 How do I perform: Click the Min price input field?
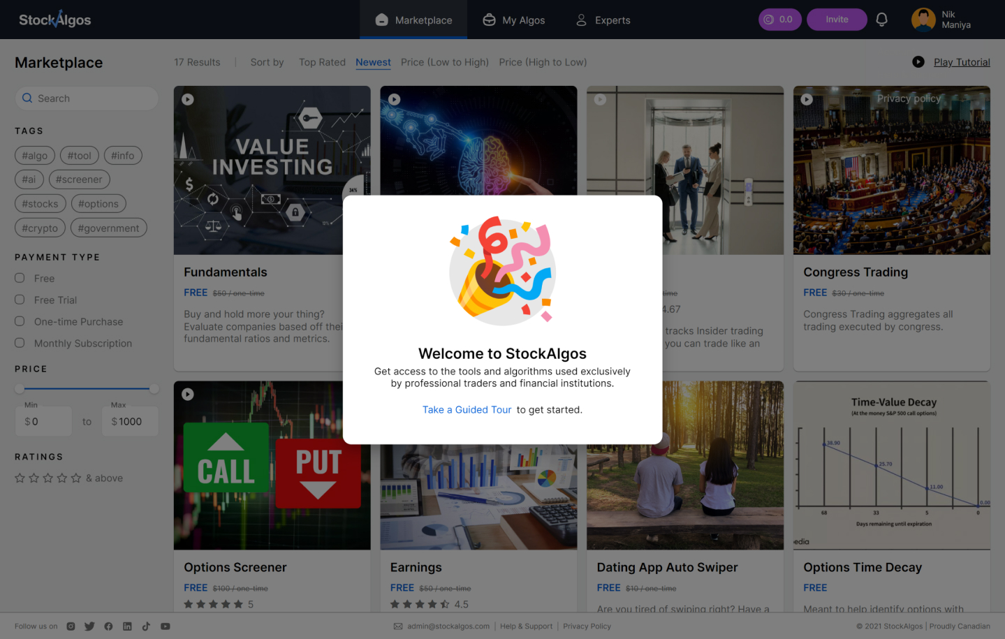click(x=43, y=421)
